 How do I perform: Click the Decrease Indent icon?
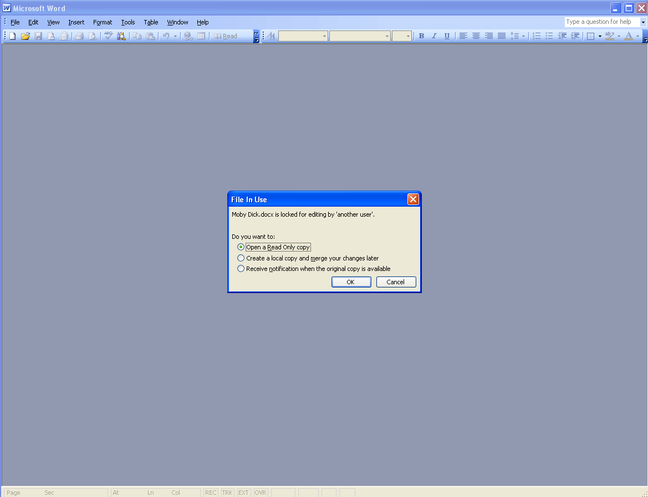pos(563,36)
